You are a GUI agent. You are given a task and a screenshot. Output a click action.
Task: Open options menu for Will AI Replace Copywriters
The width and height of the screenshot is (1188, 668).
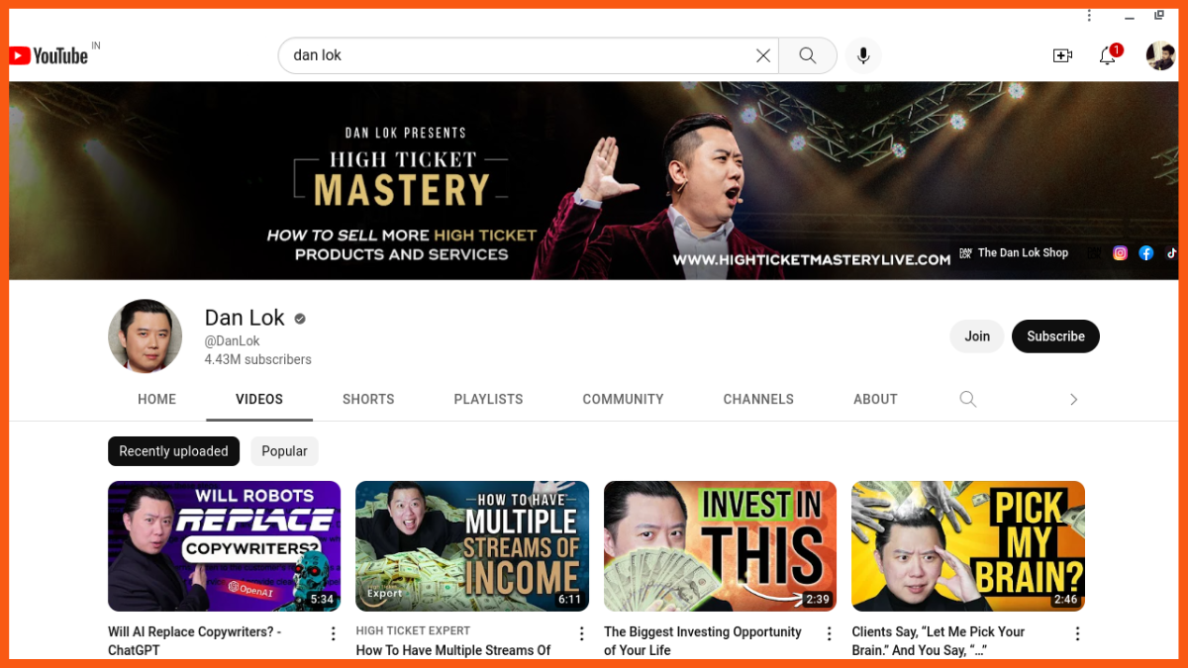coord(334,633)
